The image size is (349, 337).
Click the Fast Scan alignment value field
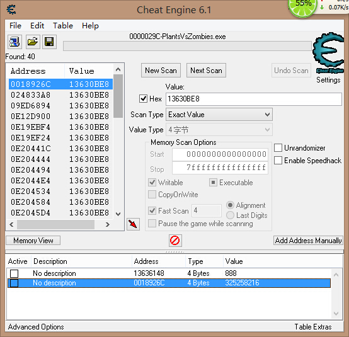point(207,210)
